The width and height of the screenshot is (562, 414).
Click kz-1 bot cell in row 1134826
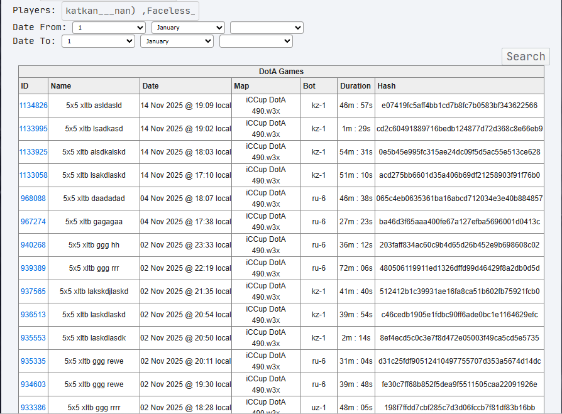coord(319,106)
